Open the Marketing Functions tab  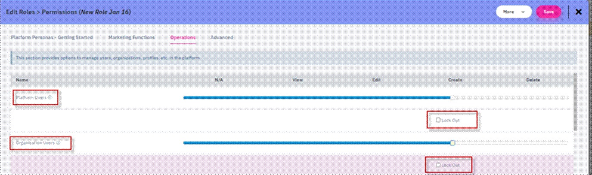[131, 37]
